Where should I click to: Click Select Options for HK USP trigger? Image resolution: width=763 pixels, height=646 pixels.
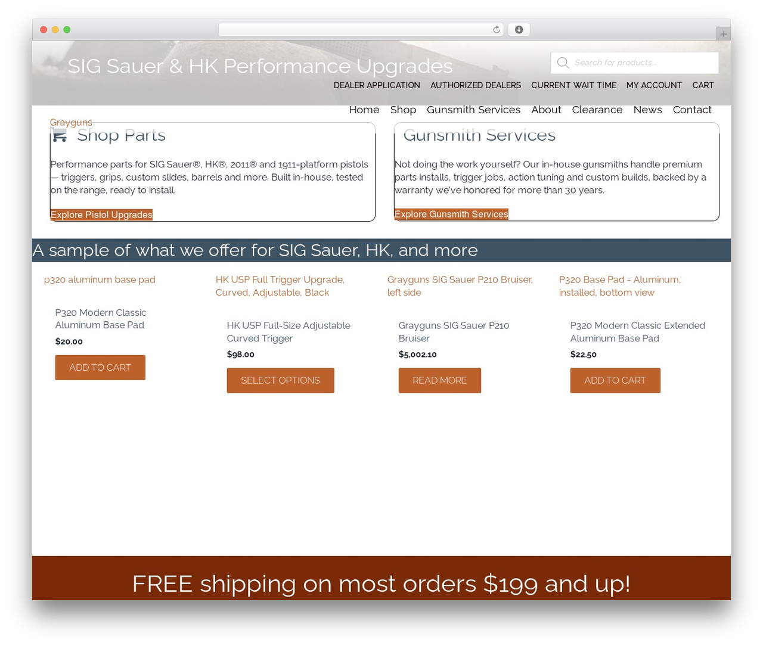(x=280, y=380)
